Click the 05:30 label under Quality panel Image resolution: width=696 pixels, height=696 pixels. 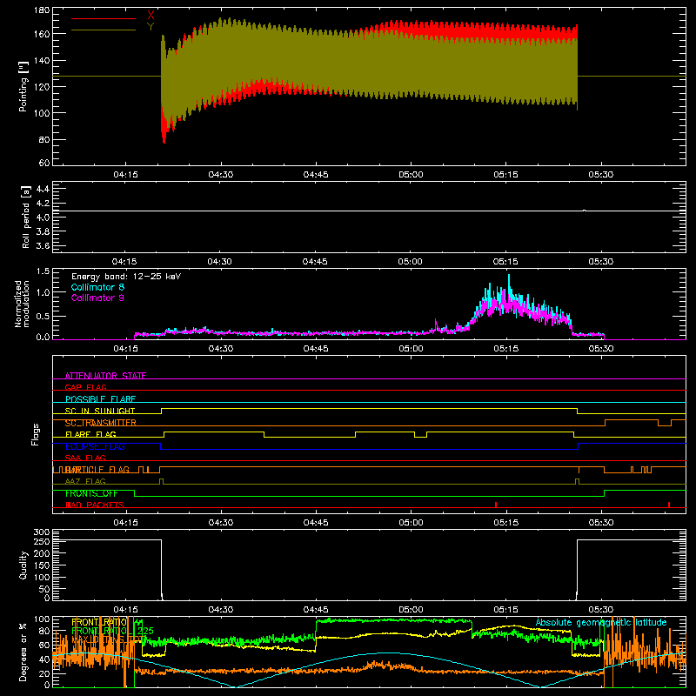click(x=601, y=610)
